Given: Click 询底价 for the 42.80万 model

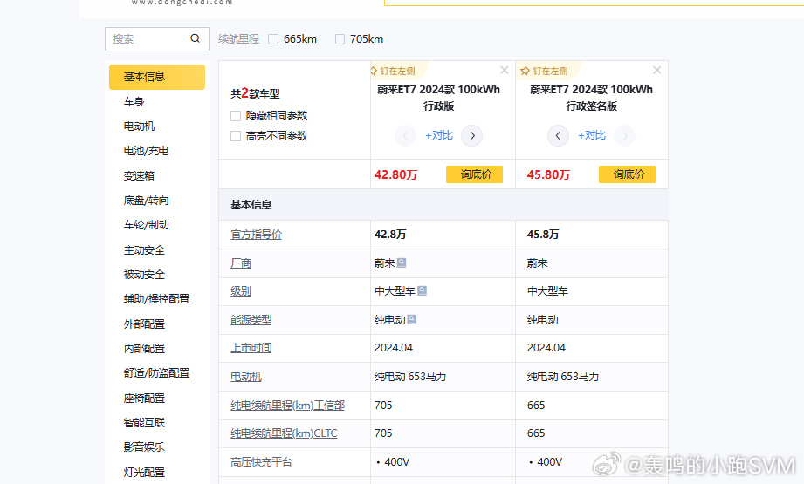Looking at the screenshot, I should 474,174.
